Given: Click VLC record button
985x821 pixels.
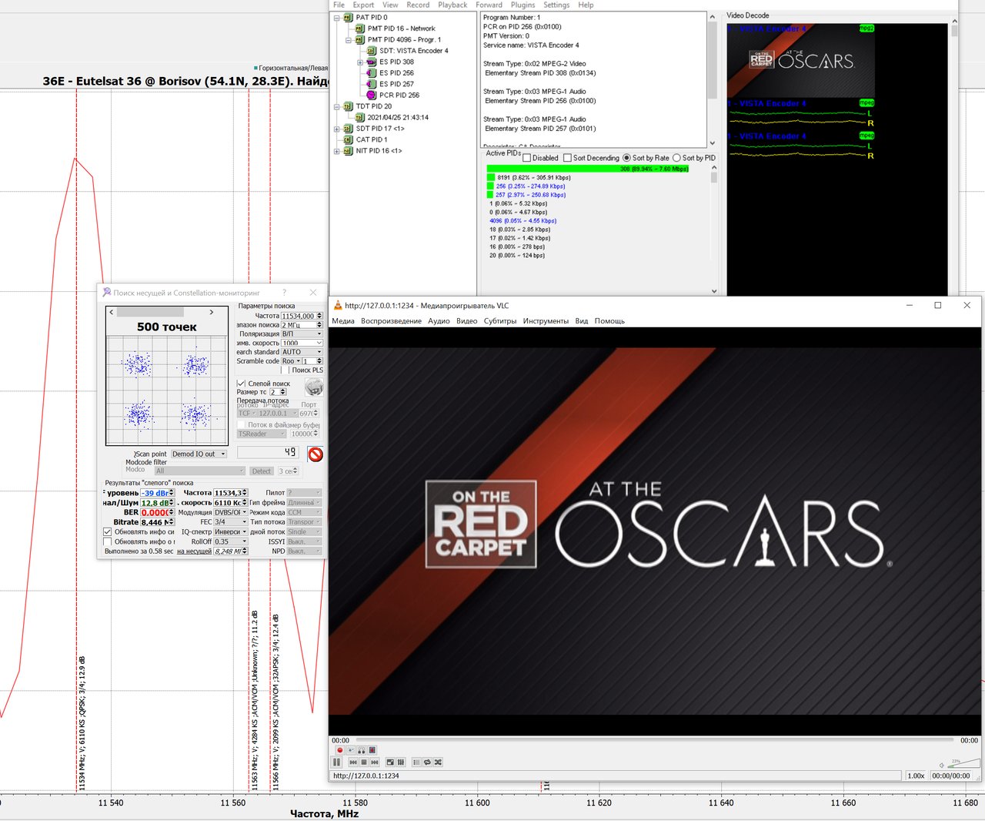Looking at the screenshot, I should [x=340, y=750].
